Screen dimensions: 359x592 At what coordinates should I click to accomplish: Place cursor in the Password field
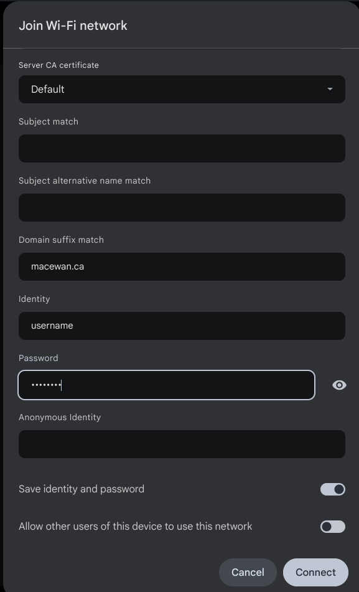(166, 385)
